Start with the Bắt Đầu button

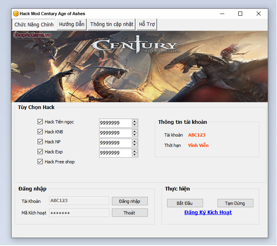(185, 203)
